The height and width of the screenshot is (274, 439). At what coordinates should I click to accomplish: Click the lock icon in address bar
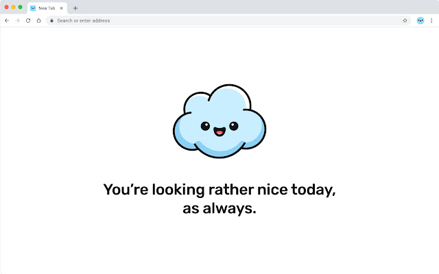[51, 21]
